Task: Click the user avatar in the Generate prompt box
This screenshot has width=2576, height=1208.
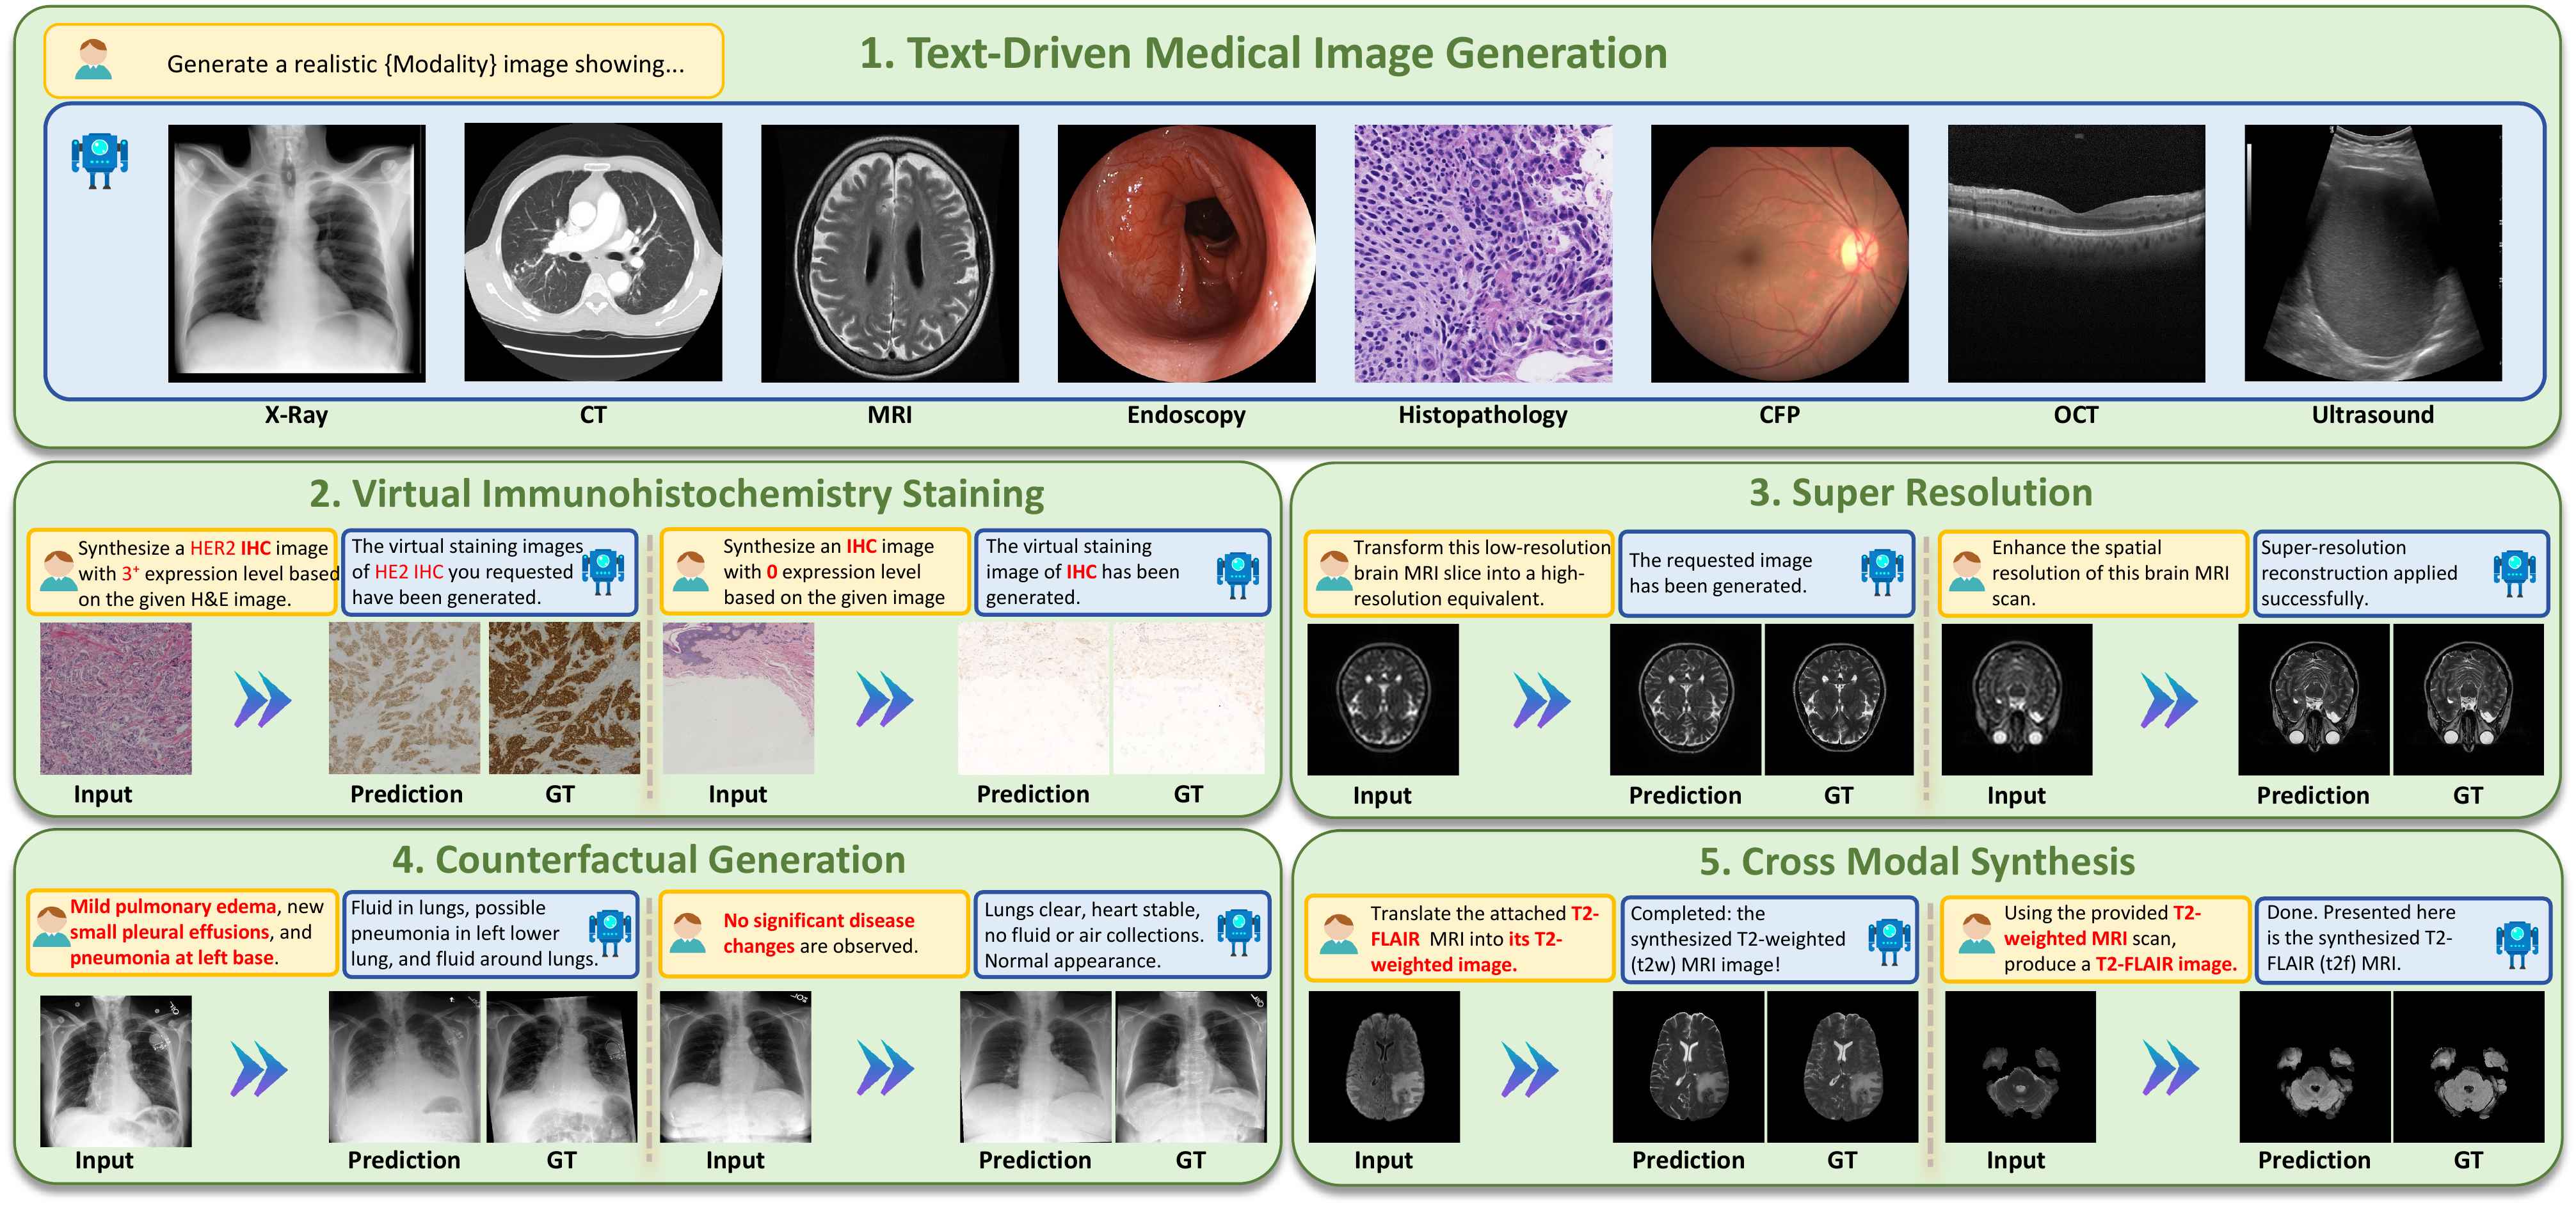Action: [x=93, y=61]
